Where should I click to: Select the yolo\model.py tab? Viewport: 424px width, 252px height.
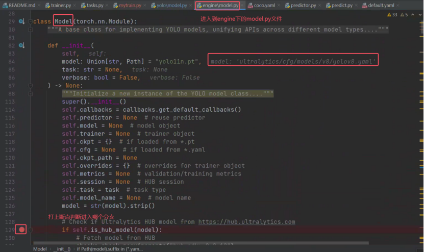coord(171,5)
